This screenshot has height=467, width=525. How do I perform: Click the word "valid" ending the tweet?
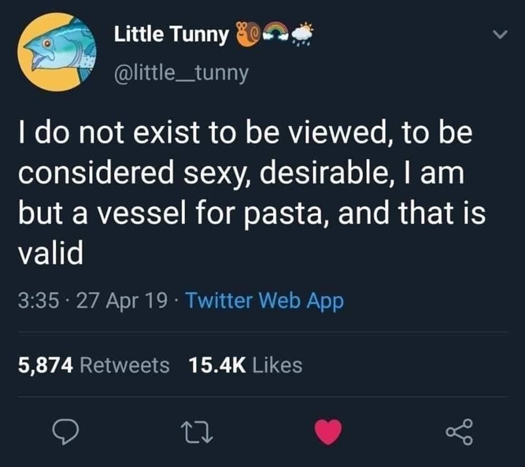(x=50, y=254)
